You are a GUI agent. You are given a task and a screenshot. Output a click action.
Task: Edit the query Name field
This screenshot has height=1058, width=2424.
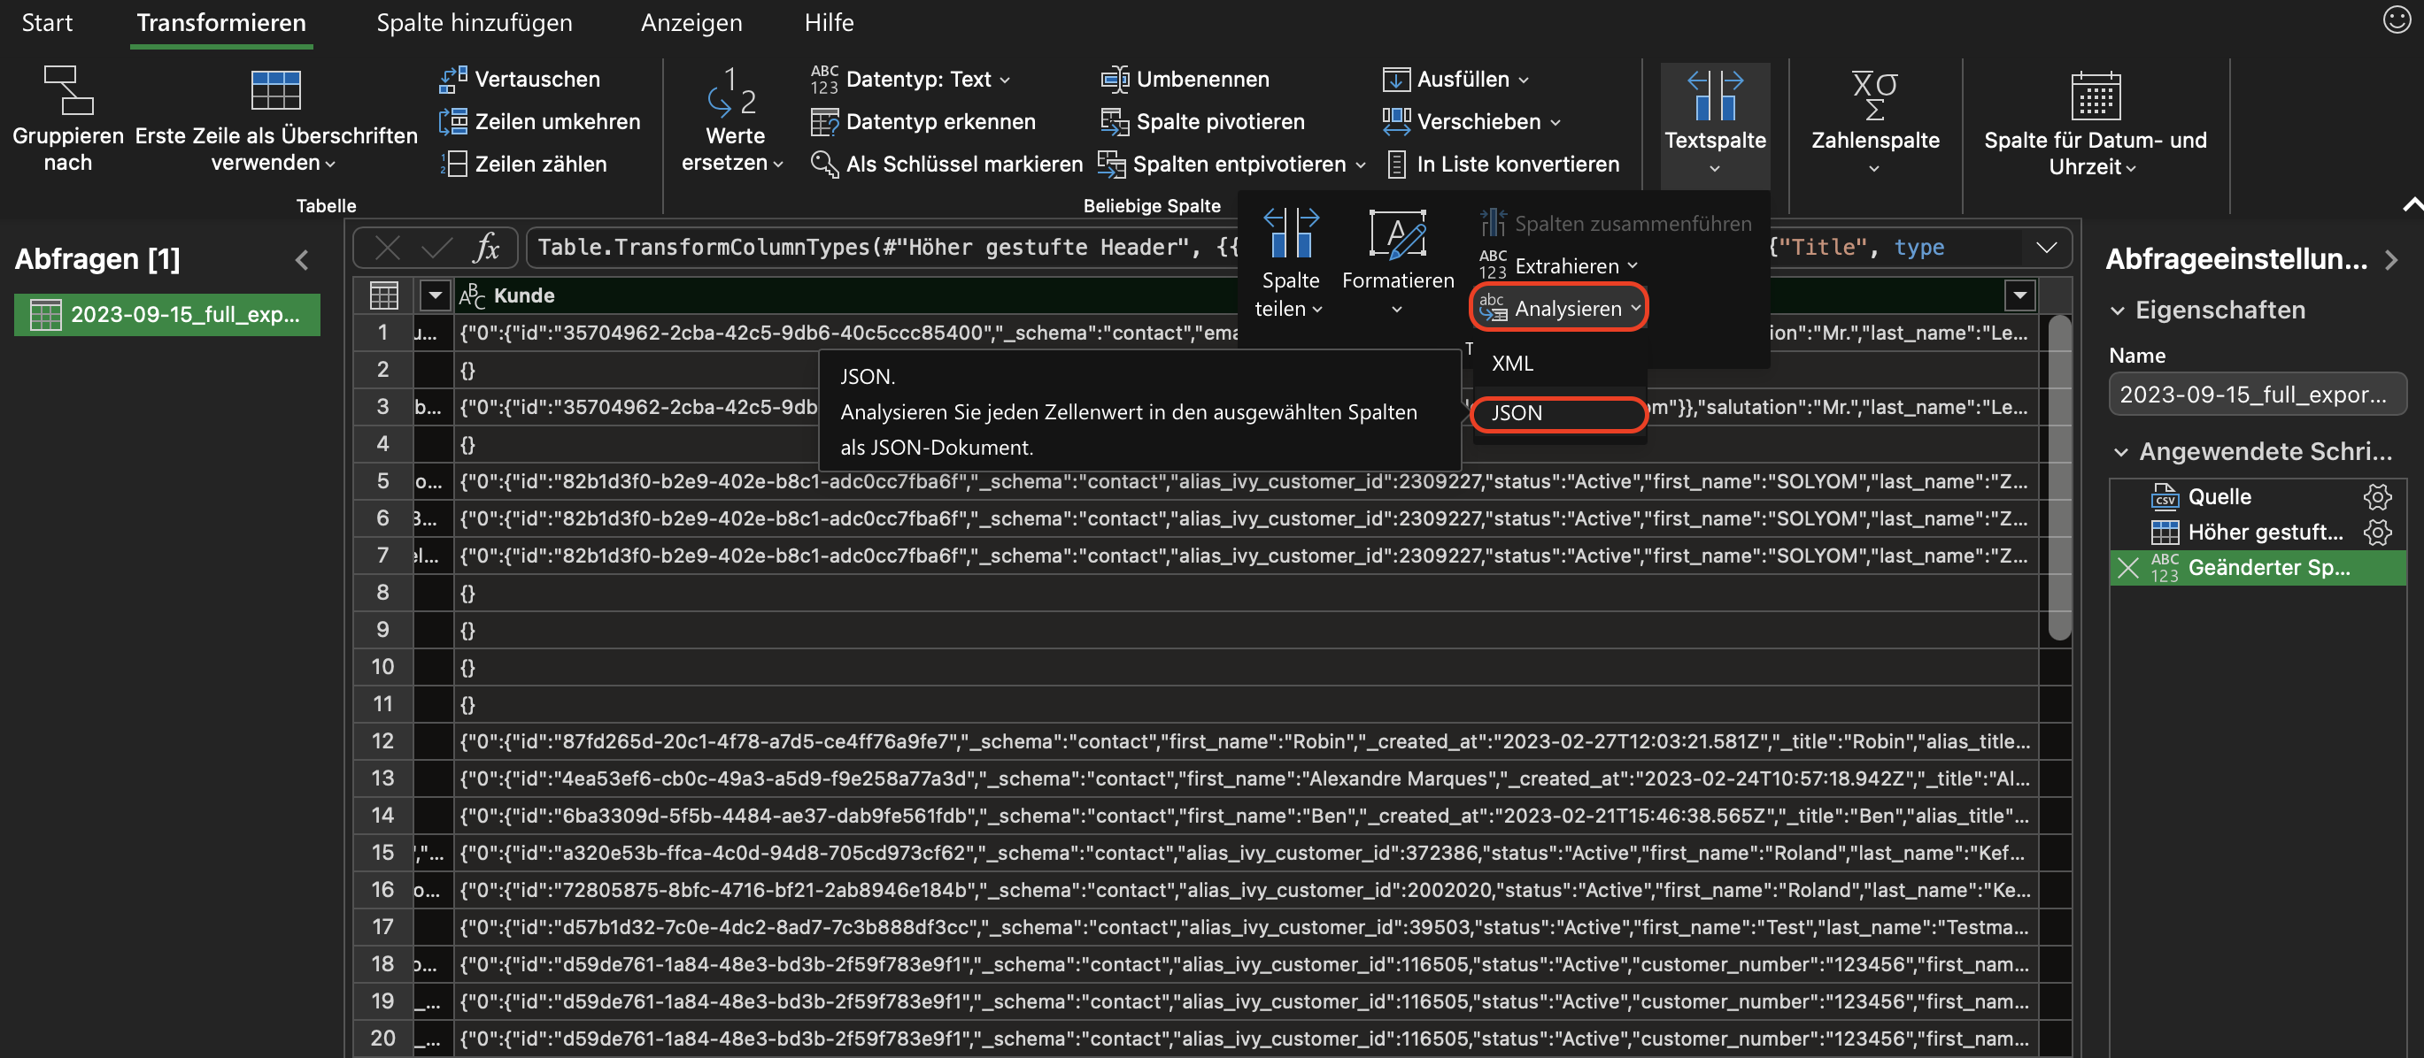coord(2257,393)
